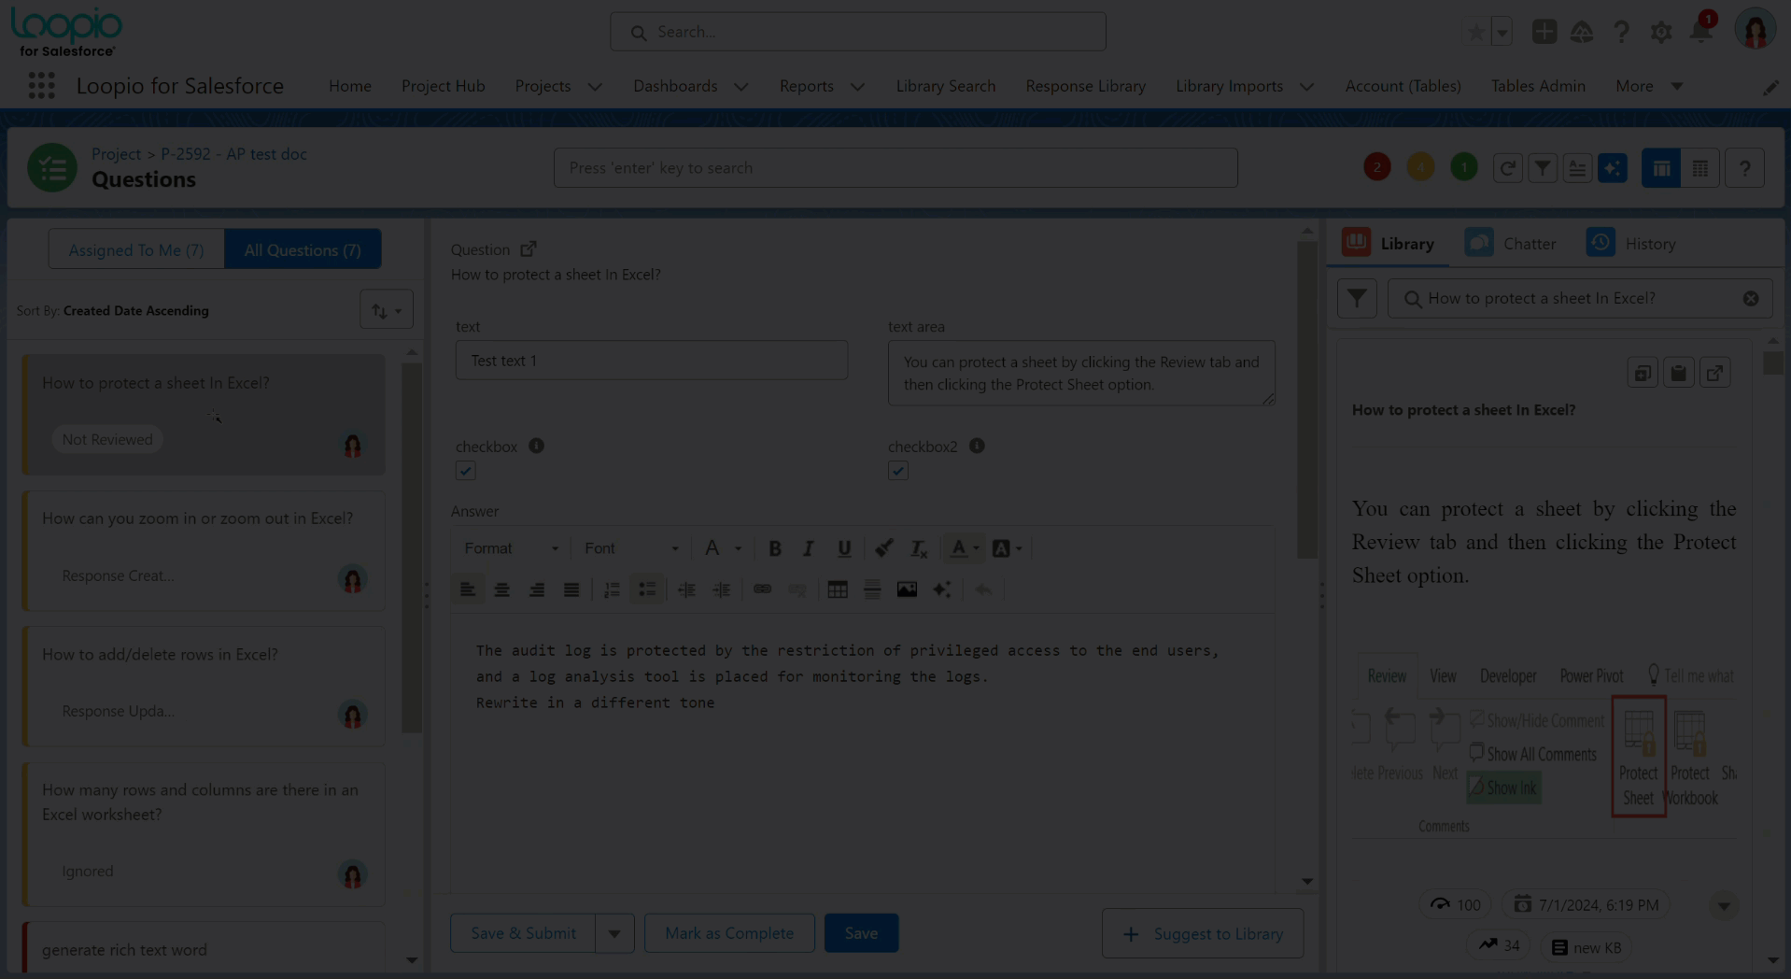This screenshot has height=979, width=1791.
Task: Open the More navigation menu
Action: coord(1649,86)
